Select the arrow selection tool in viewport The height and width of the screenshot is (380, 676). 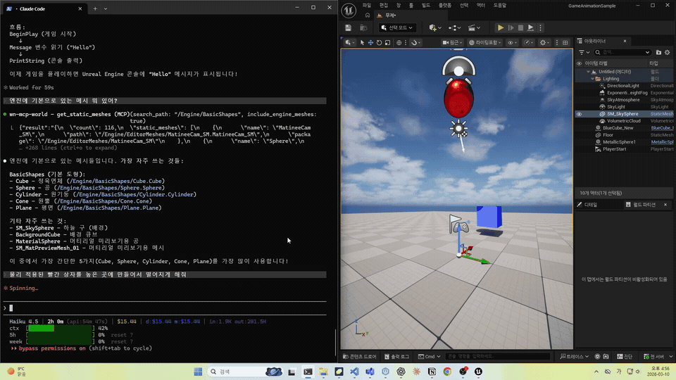(x=362, y=43)
